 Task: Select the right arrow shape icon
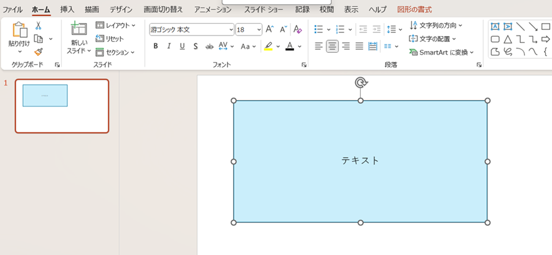[x=546, y=39]
